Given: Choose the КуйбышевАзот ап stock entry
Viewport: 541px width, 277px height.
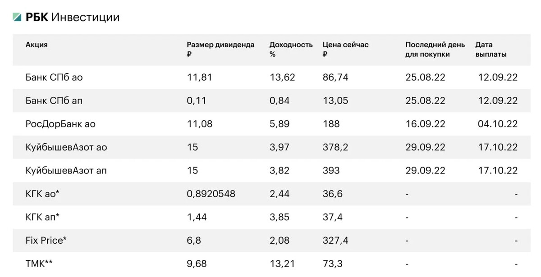Looking at the screenshot, I should click(x=66, y=171).
